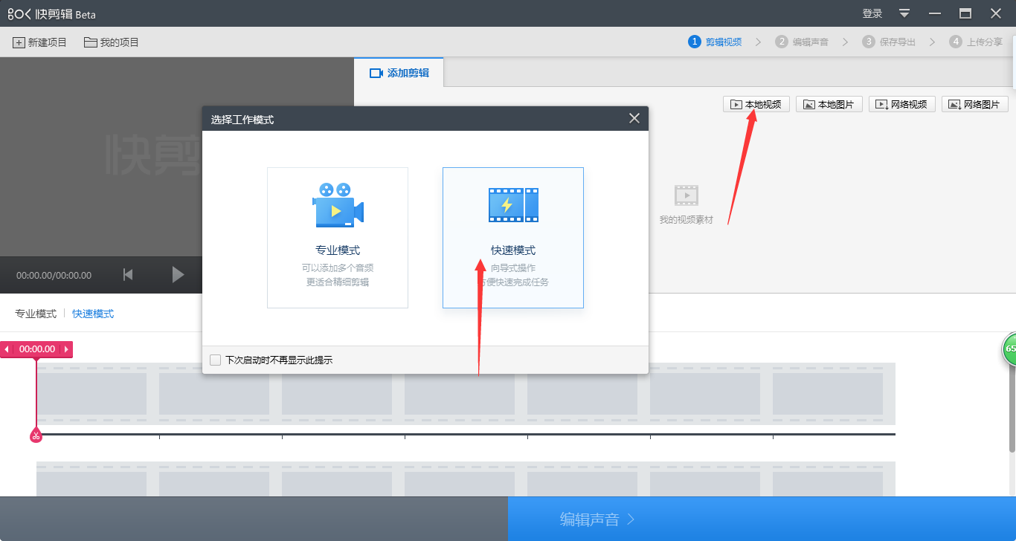
Task: Click the 登录 login link
Action: click(872, 13)
